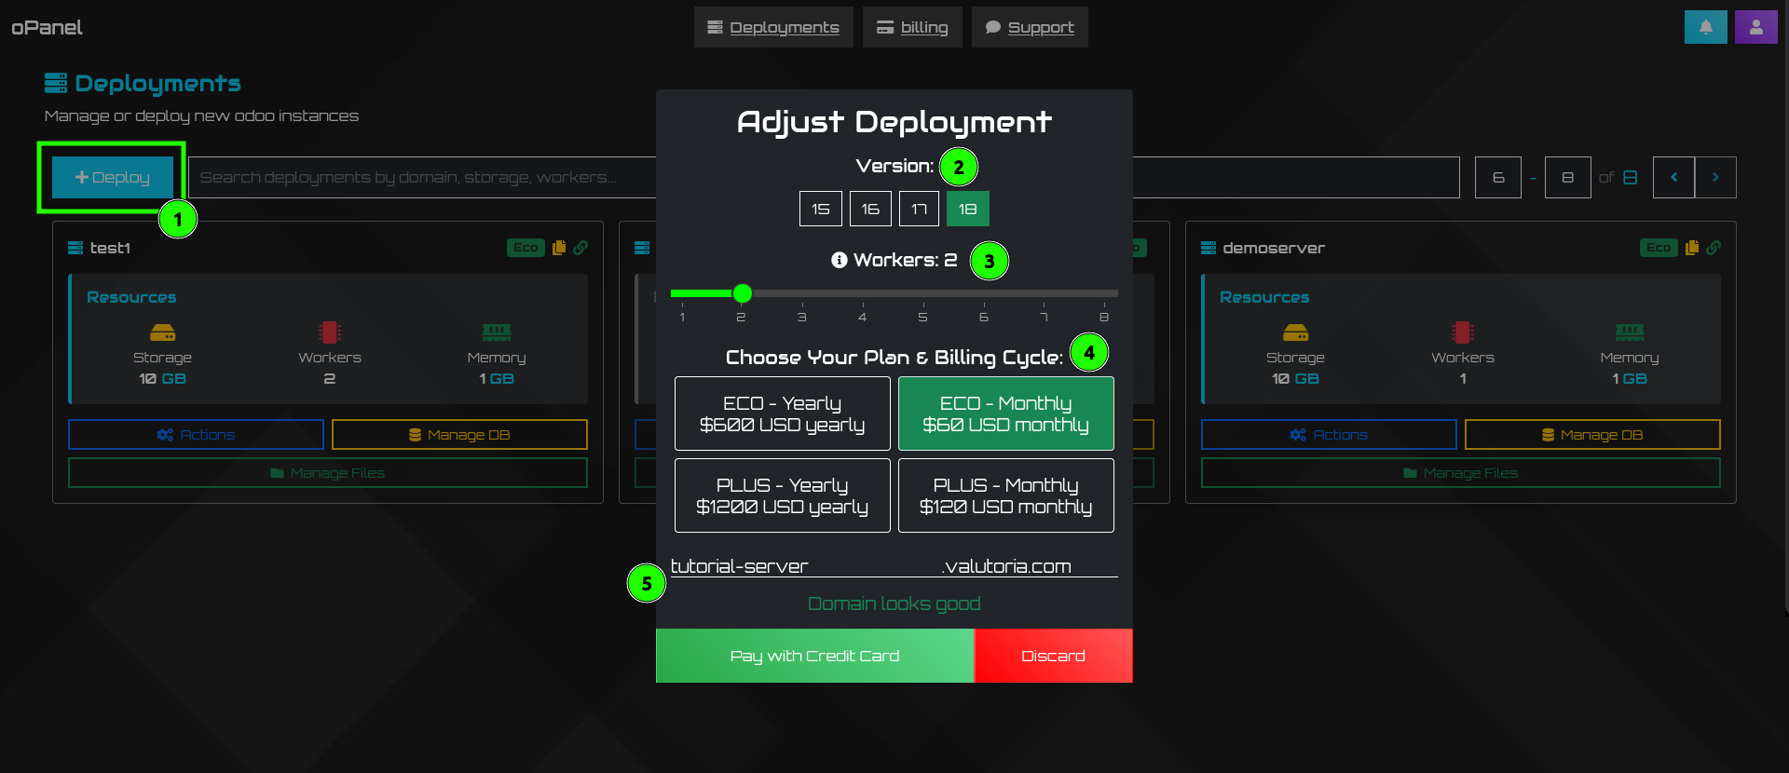Screen dimensions: 1789x773
Task: Set Workers slider to tick 5
Action: click(x=923, y=293)
